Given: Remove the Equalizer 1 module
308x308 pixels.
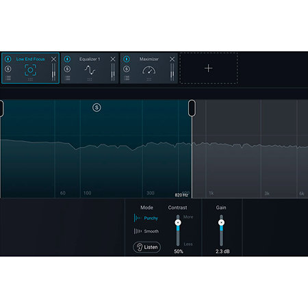Looking at the screenshot, I should click(x=113, y=59).
